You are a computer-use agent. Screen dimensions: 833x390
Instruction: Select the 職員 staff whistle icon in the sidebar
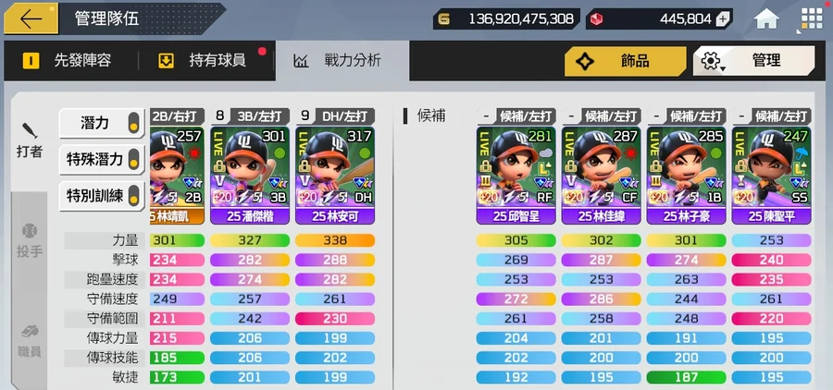coord(30,340)
